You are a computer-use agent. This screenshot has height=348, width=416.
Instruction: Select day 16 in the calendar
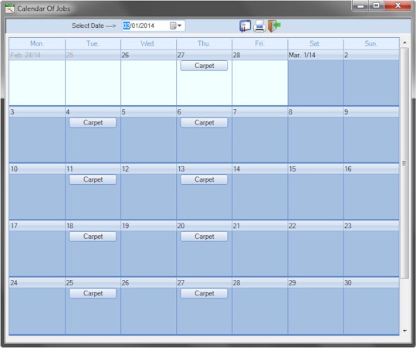(x=371, y=192)
